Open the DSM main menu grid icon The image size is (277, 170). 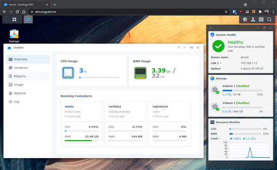pos(14,19)
